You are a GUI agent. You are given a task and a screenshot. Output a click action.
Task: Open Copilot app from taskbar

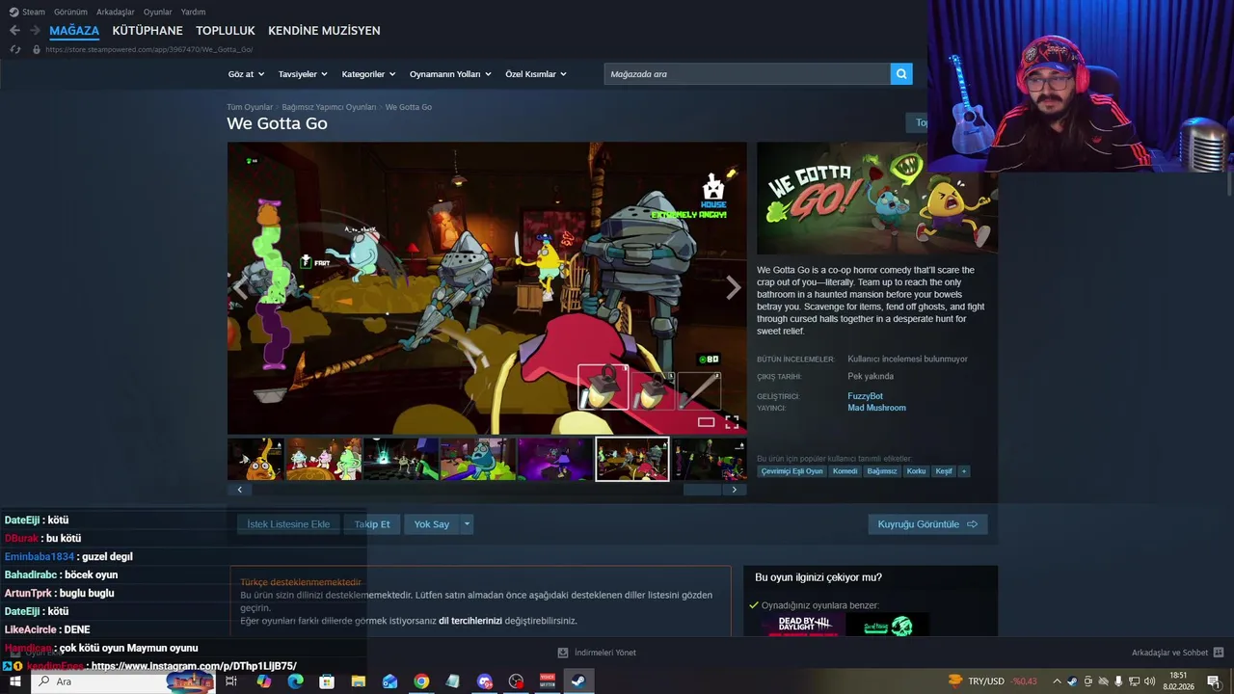click(264, 681)
